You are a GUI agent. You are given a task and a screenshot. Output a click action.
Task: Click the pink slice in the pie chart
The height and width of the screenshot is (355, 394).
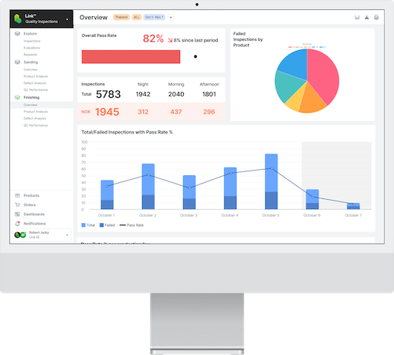tap(323, 75)
